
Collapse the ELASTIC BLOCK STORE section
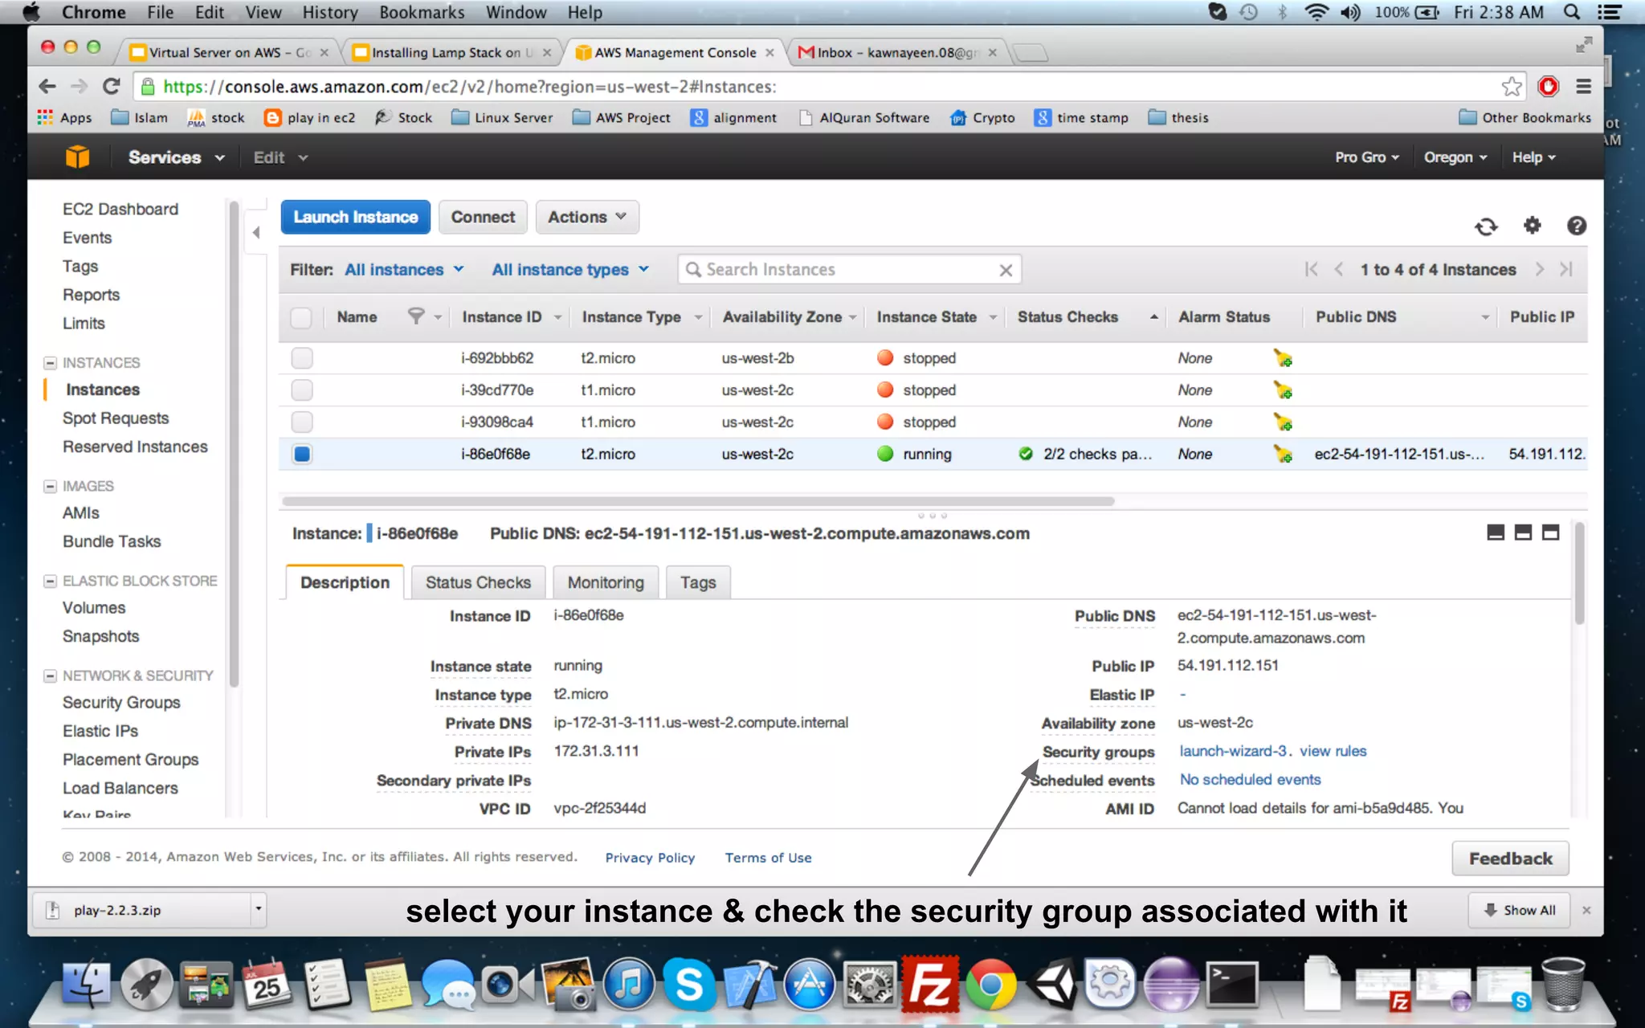point(50,581)
